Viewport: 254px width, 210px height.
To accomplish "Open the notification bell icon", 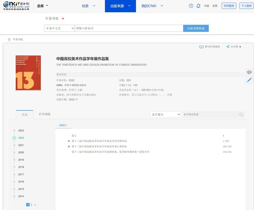I will pos(198,6).
